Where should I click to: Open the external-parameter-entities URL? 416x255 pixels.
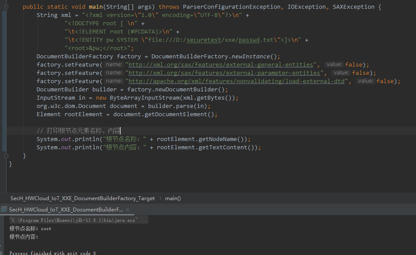coord(224,73)
